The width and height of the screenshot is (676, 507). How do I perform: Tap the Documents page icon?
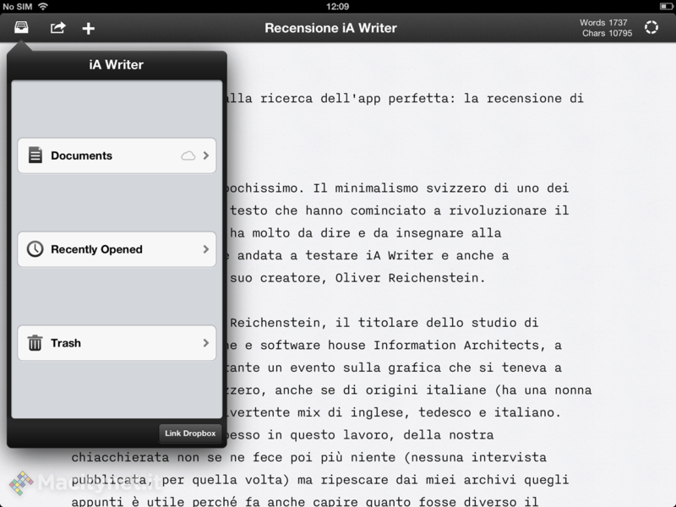coord(35,155)
